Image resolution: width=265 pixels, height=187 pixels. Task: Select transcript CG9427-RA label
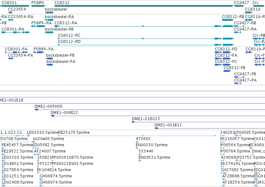(245, 29)
